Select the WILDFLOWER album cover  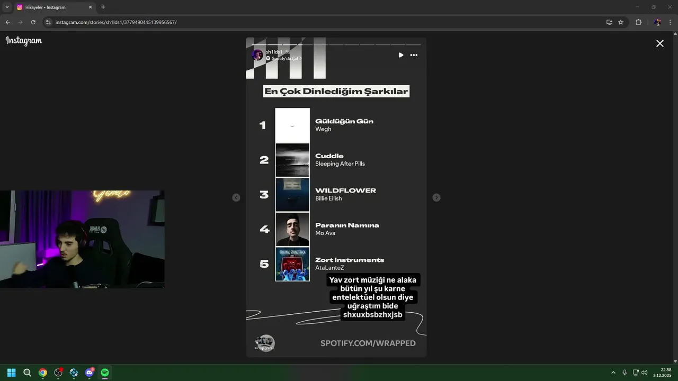[x=292, y=195]
